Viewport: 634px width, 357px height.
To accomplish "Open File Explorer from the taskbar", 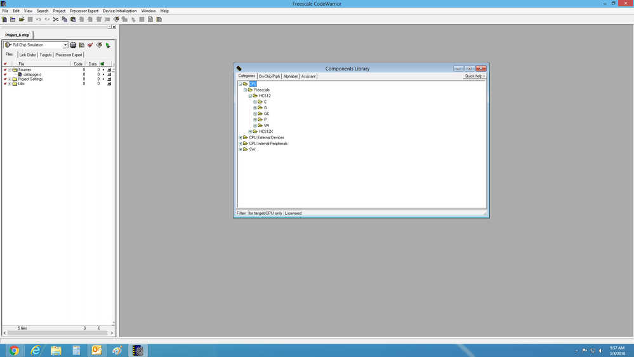I will (x=56, y=350).
